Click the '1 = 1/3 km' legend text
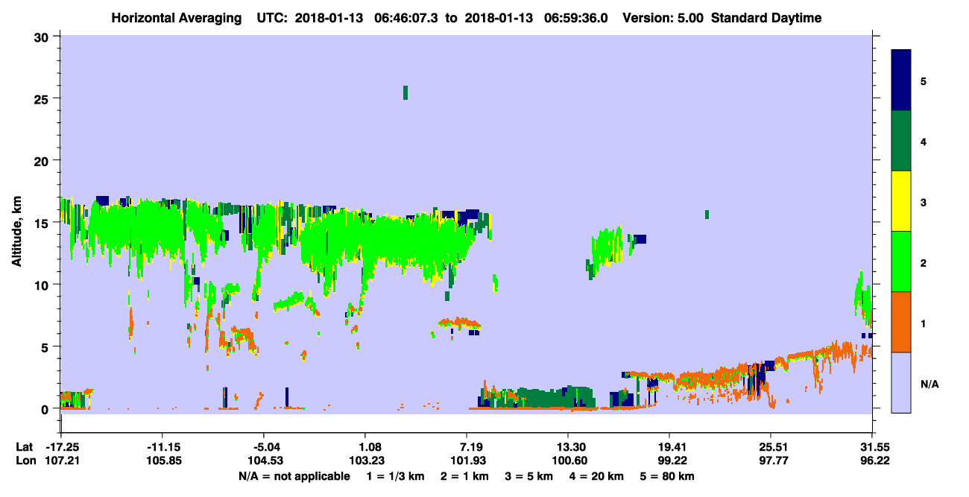This screenshot has height=497, width=969. (395, 476)
